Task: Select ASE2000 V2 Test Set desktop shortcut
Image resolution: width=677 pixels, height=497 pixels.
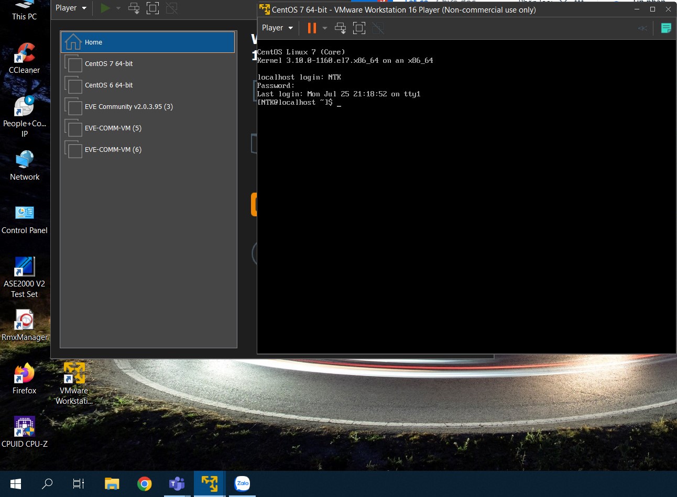Action: (x=25, y=277)
